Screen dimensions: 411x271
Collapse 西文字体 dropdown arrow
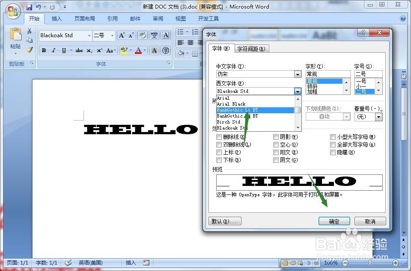298,91
